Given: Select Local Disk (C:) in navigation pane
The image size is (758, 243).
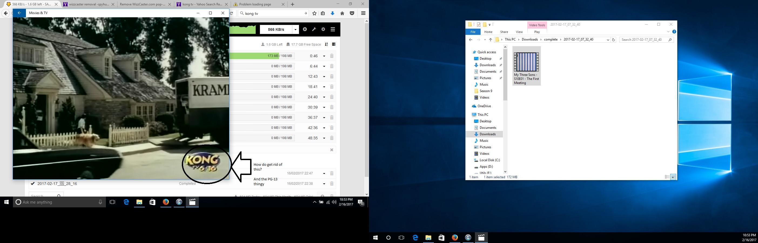Looking at the screenshot, I should 490,160.
